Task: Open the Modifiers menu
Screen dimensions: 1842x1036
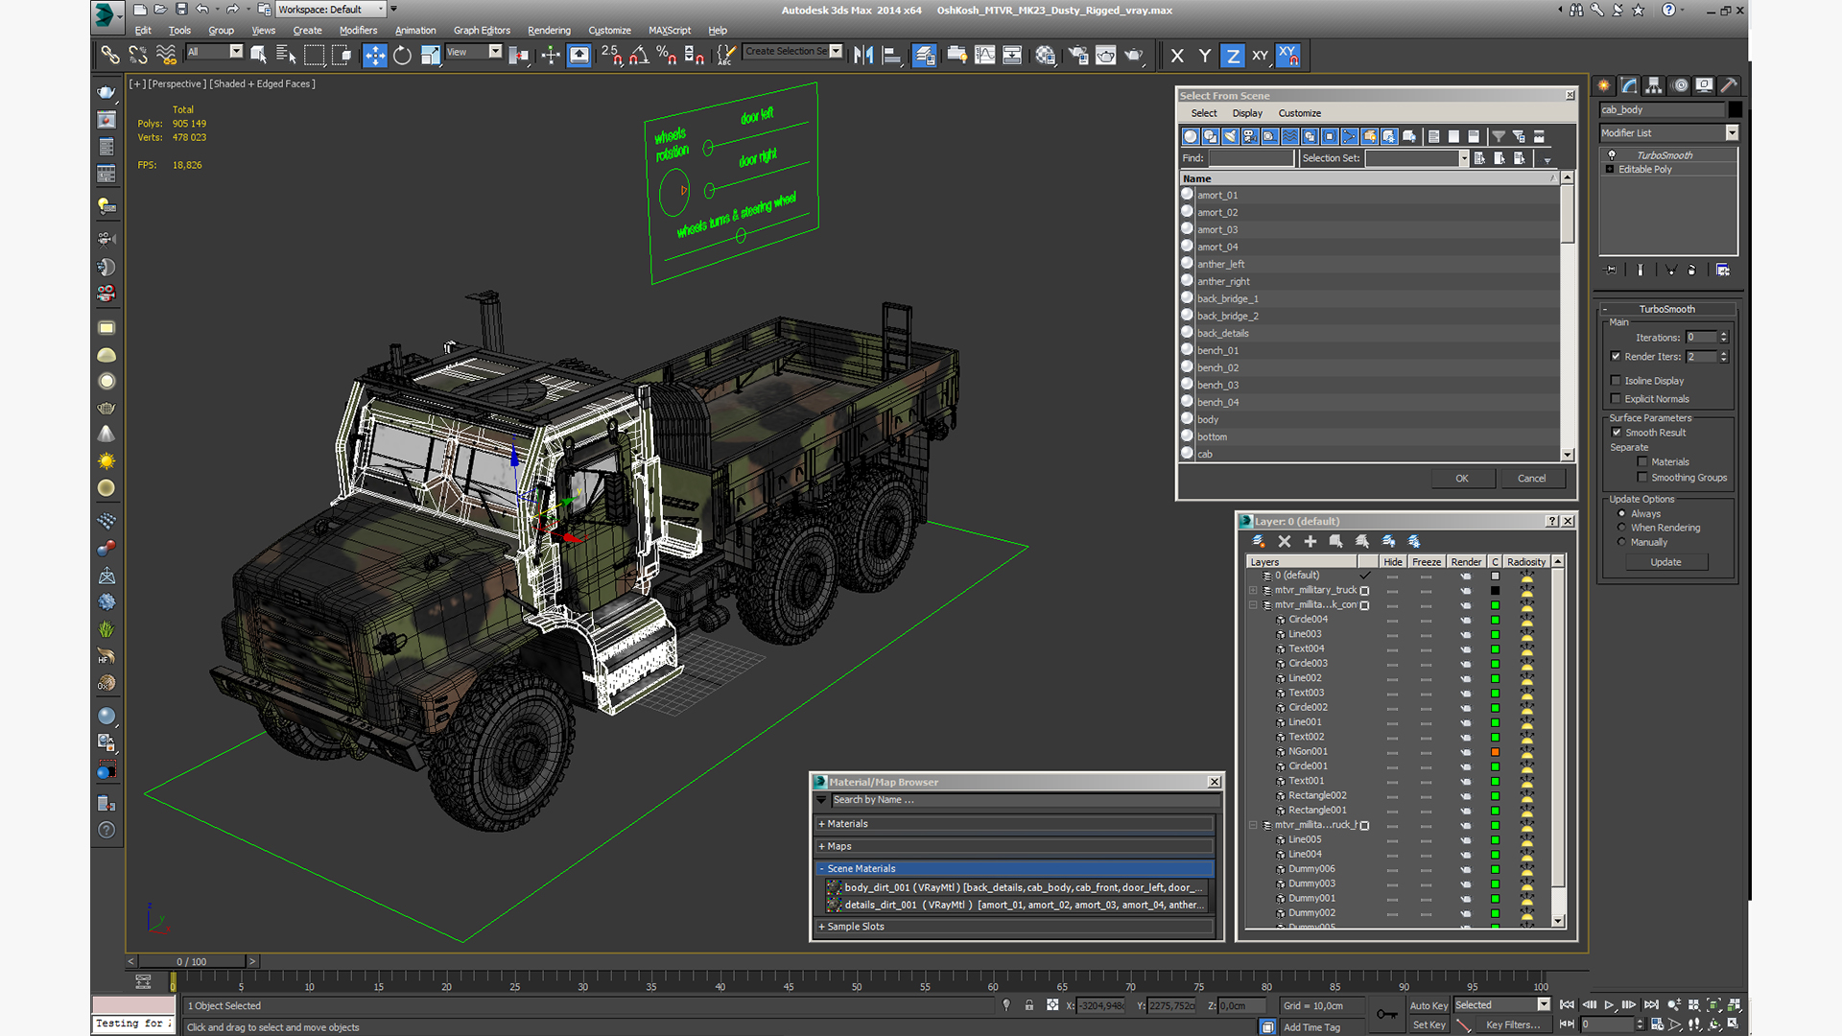Action: click(x=358, y=31)
